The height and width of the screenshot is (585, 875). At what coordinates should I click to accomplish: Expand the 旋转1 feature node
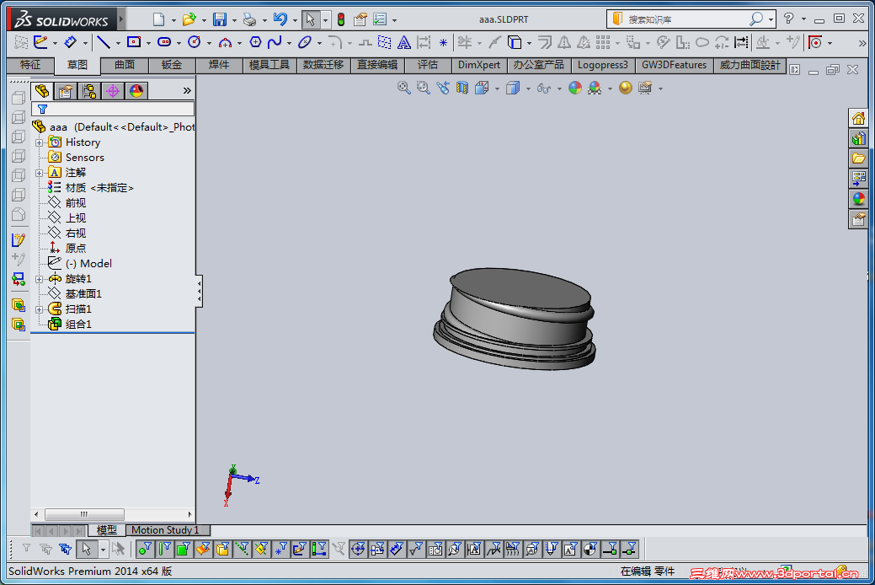pos(39,279)
